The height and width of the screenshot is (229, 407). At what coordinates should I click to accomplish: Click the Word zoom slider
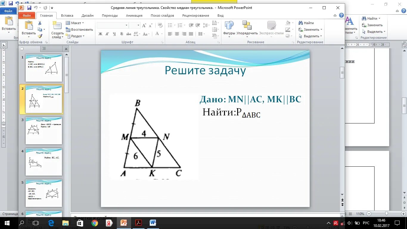pos(386,214)
